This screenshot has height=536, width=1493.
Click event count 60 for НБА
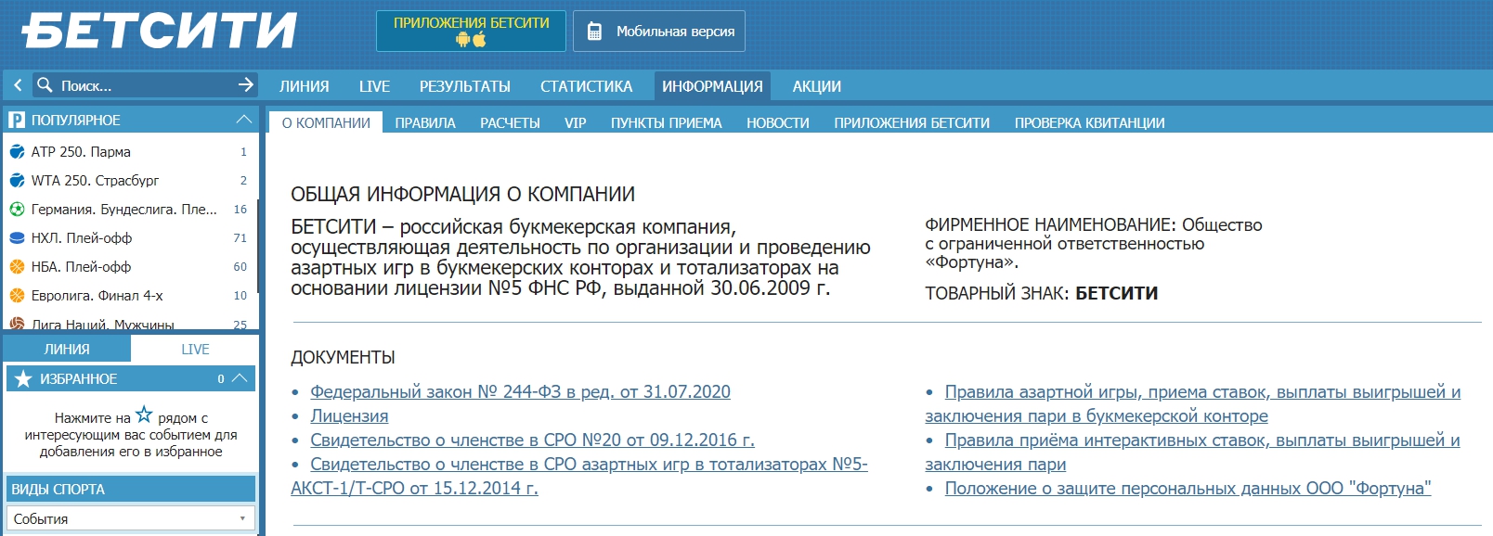coord(240,266)
